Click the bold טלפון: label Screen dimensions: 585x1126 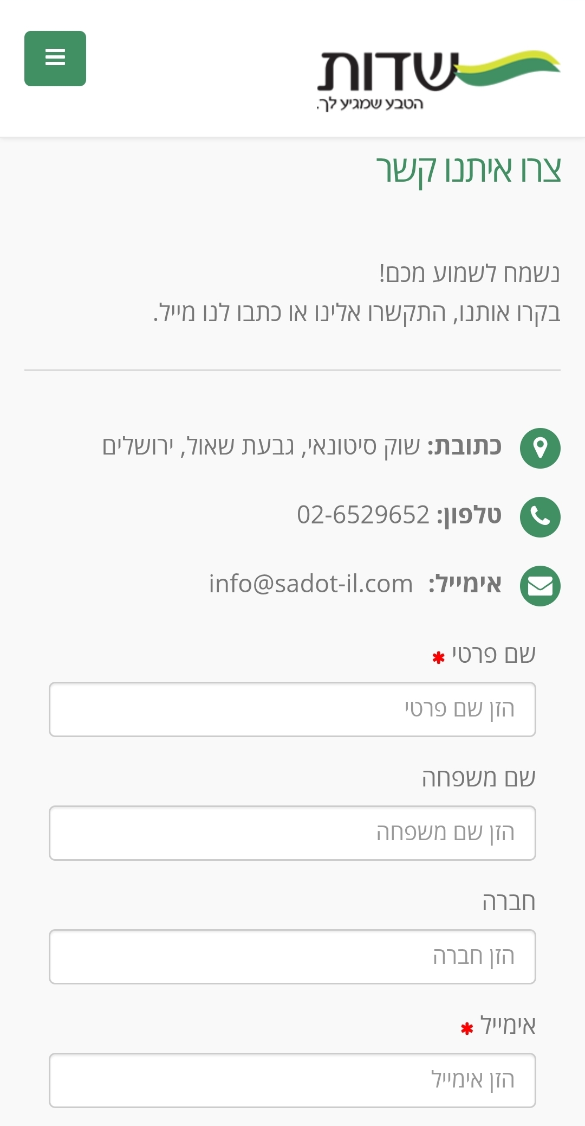(x=469, y=515)
